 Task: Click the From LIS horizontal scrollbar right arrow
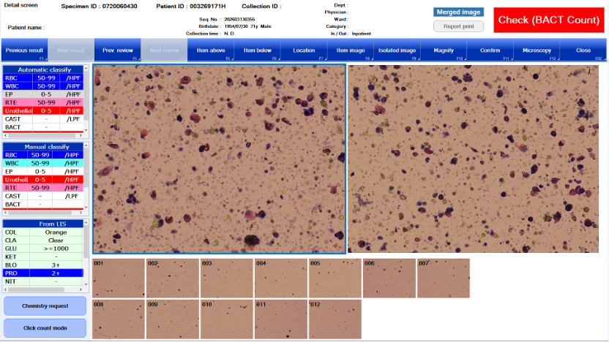[81, 290]
